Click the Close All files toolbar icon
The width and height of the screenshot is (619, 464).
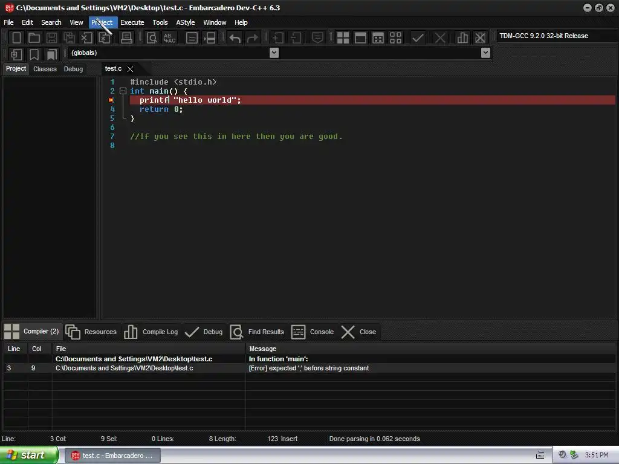(x=104, y=38)
